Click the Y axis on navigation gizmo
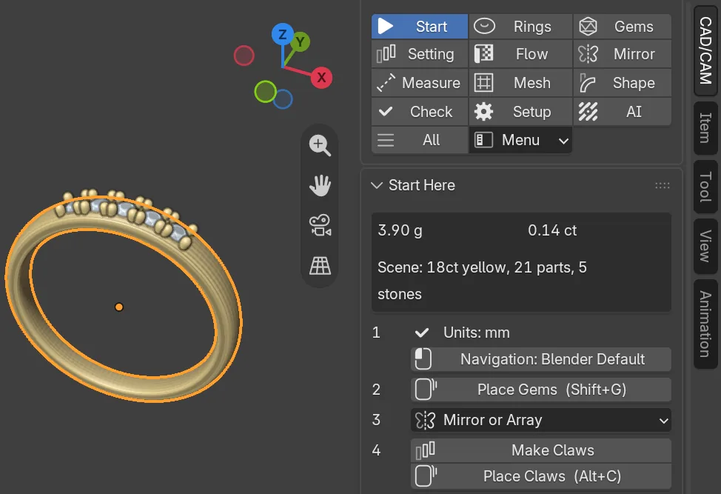Image resolution: width=721 pixels, height=494 pixels. coord(301,42)
